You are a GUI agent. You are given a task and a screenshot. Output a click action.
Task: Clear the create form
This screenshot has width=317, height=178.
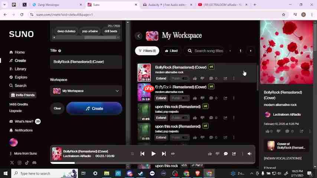[57, 109]
